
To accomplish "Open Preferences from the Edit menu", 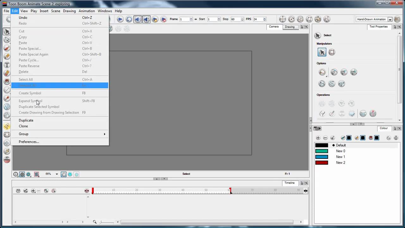I will coord(60,142).
